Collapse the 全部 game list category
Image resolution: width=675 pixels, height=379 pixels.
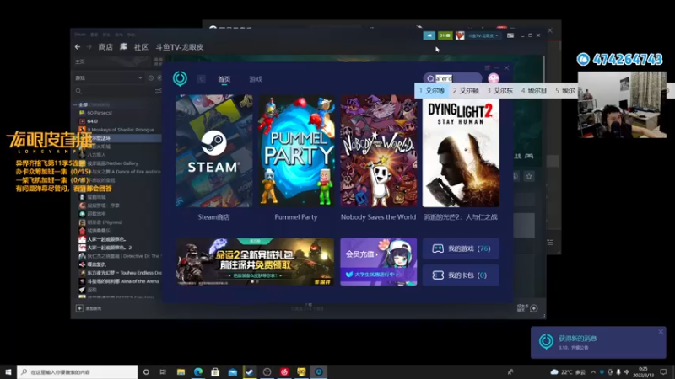coord(75,104)
